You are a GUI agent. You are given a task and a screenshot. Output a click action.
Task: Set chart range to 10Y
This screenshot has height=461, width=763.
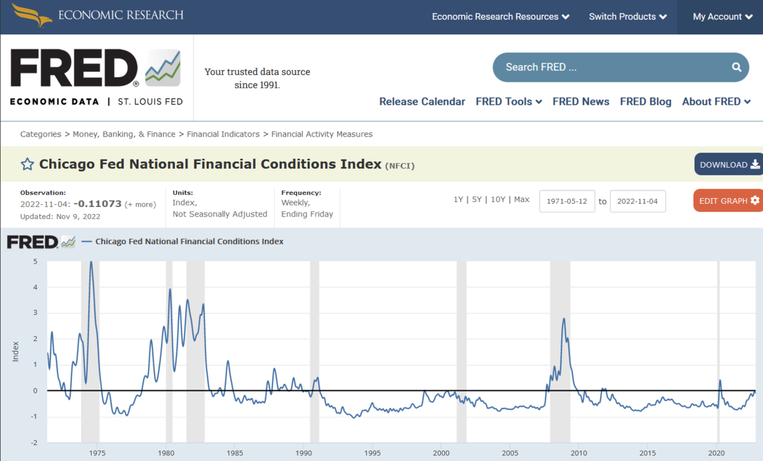coord(498,199)
